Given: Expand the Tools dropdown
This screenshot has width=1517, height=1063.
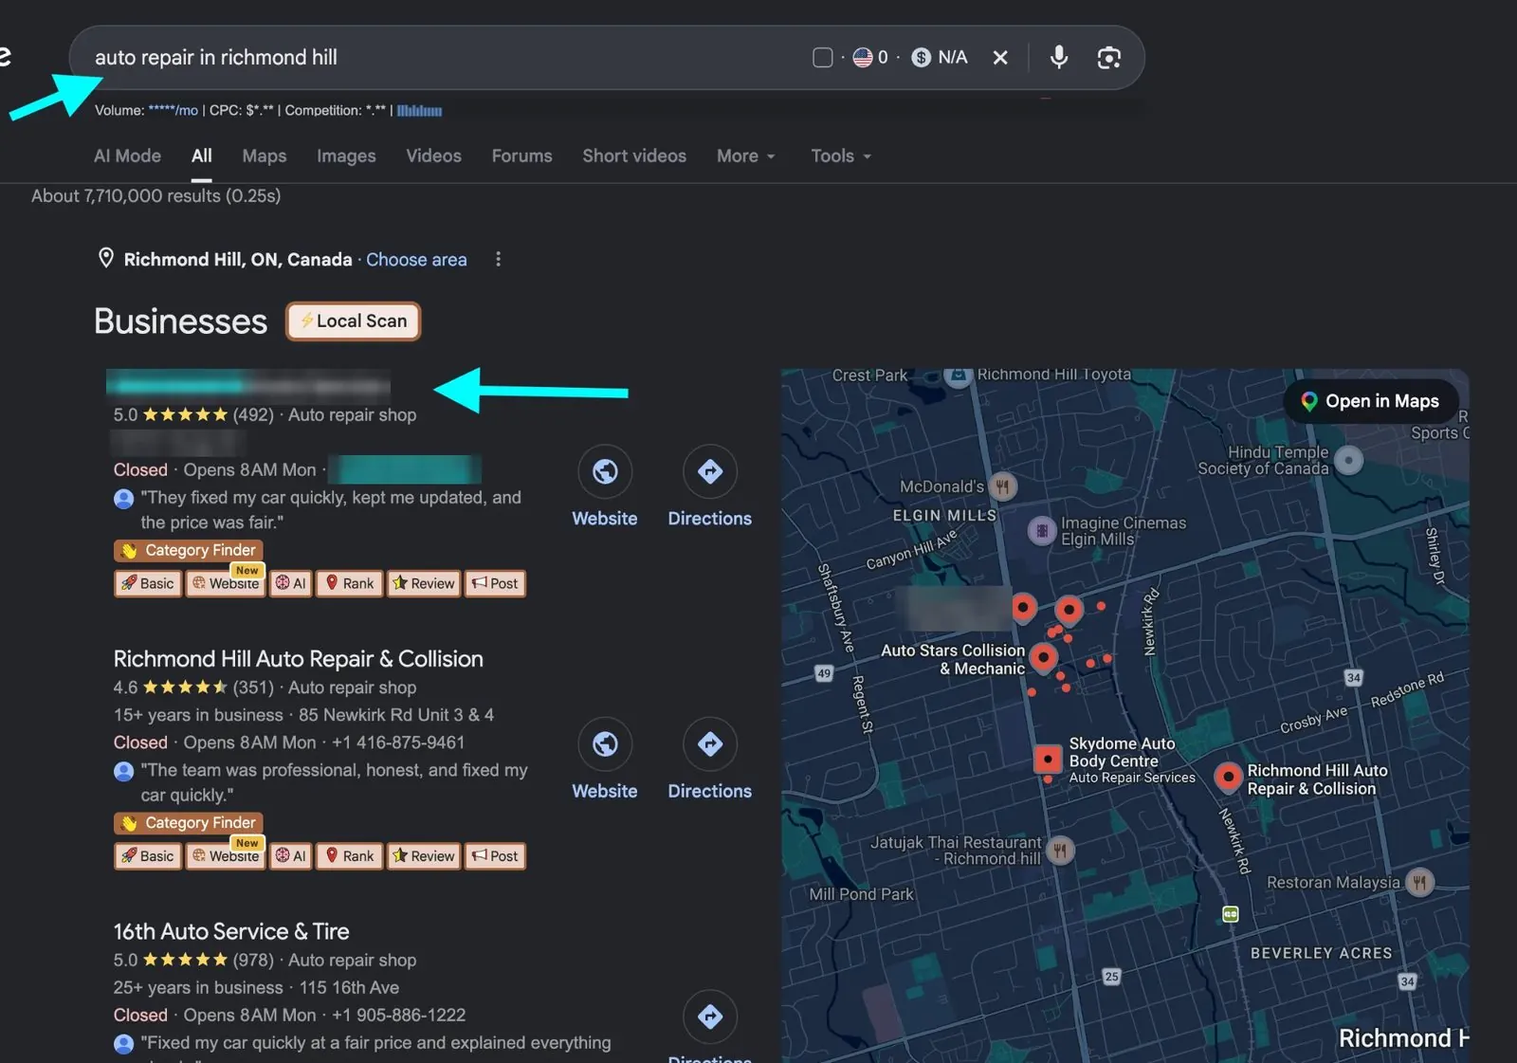Looking at the screenshot, I should click(x=841, y=156).
